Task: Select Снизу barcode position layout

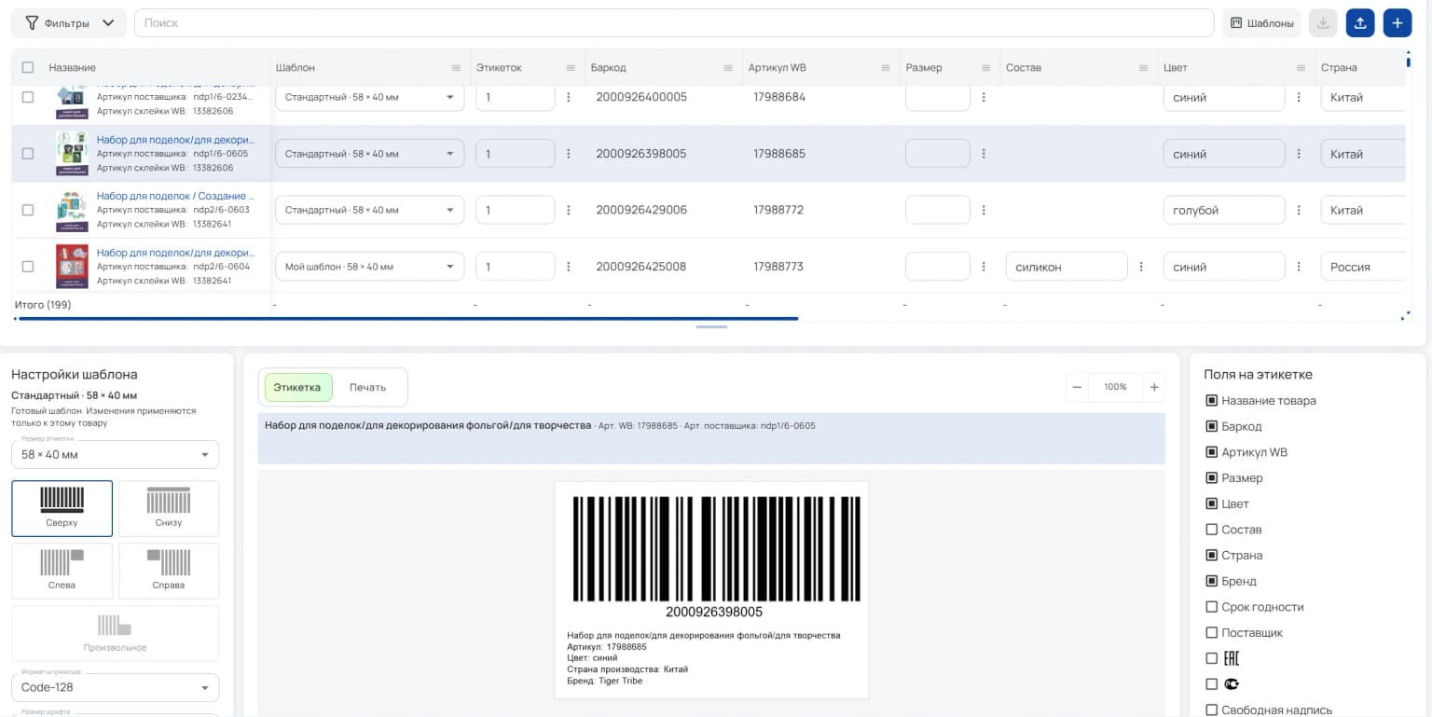Action: (x=169, y=508)
